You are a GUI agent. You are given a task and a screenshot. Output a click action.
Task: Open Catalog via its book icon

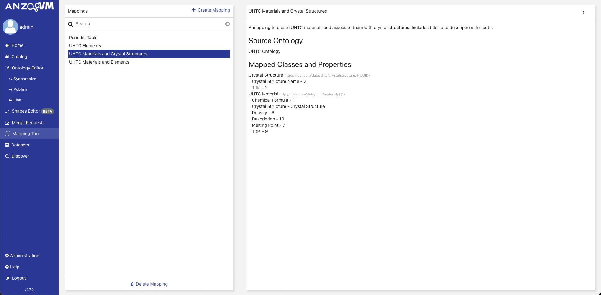(x=7, y=57)
